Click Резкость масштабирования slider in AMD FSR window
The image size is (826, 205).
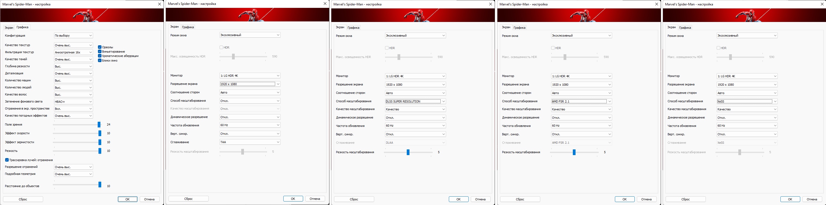[574, 152]
